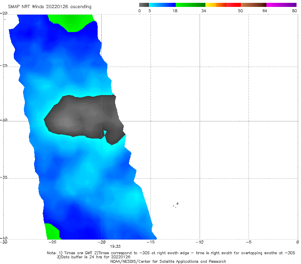The width and height of the screenshot is (301, 264).
Task: Click the brown segment of the color bar
Action: (253, 5)
